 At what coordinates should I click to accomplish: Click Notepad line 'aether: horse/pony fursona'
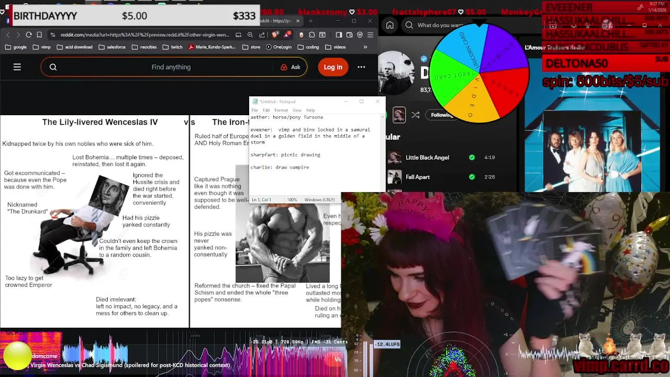pos(287,117)
